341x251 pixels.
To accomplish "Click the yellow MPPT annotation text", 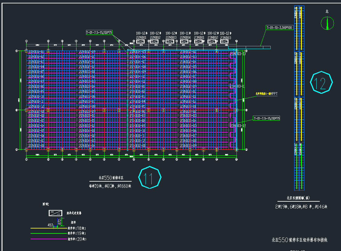I will (266, 94).
